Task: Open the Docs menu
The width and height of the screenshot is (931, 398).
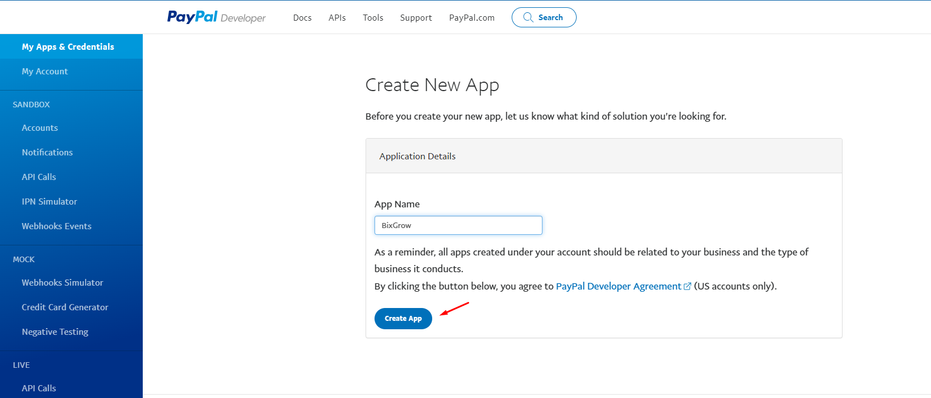Action: coord(302,18)
